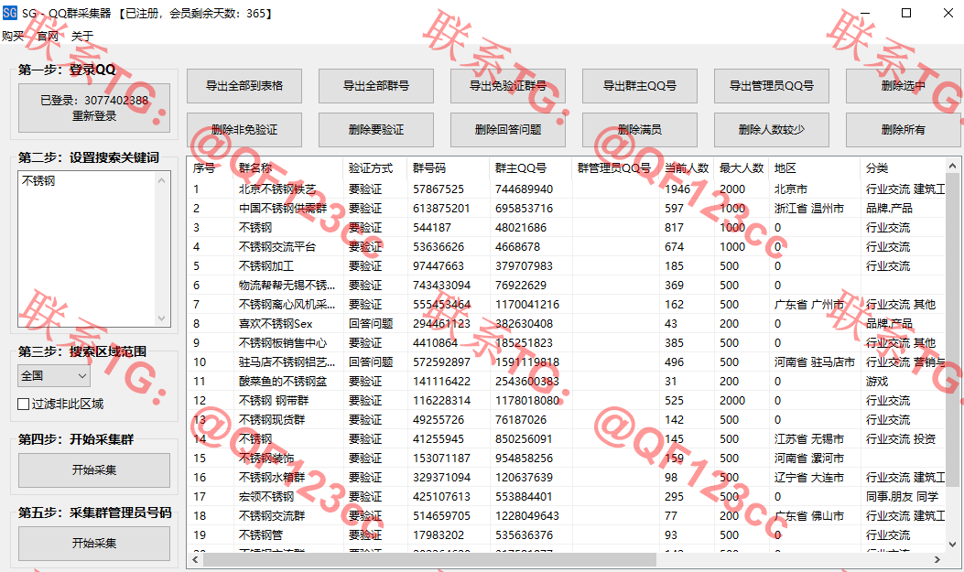Click the 群主QQ号 column header

coord(531,167)
